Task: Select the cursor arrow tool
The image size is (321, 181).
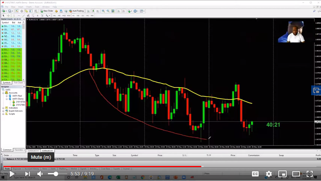Action: (x=3, y=15)
